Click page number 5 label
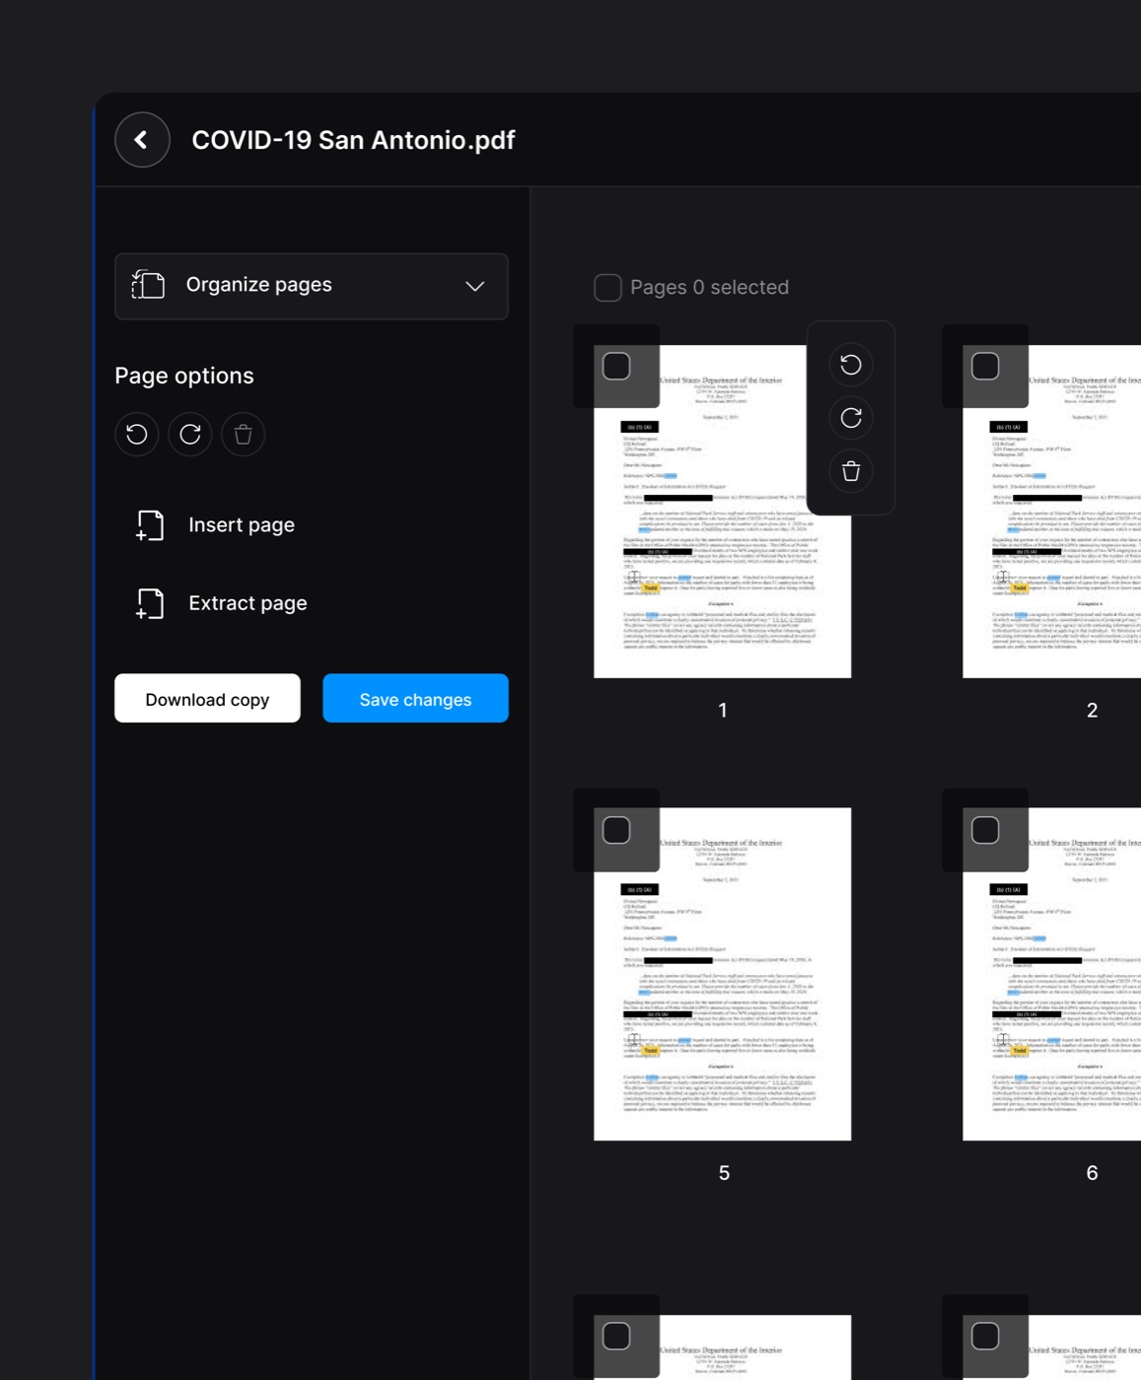Viewport: 1141px width, 1380px height. (x=724, y=1173)
